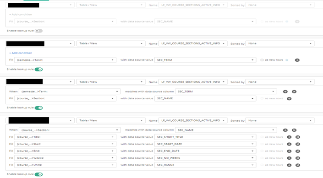
Task: Open the SEC_NAME data source column dropdown in the When Section row
Action: 226,130
